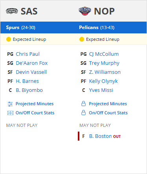Click the Pelicans team logo
The image size is (147, 174).
coord(85,11)
